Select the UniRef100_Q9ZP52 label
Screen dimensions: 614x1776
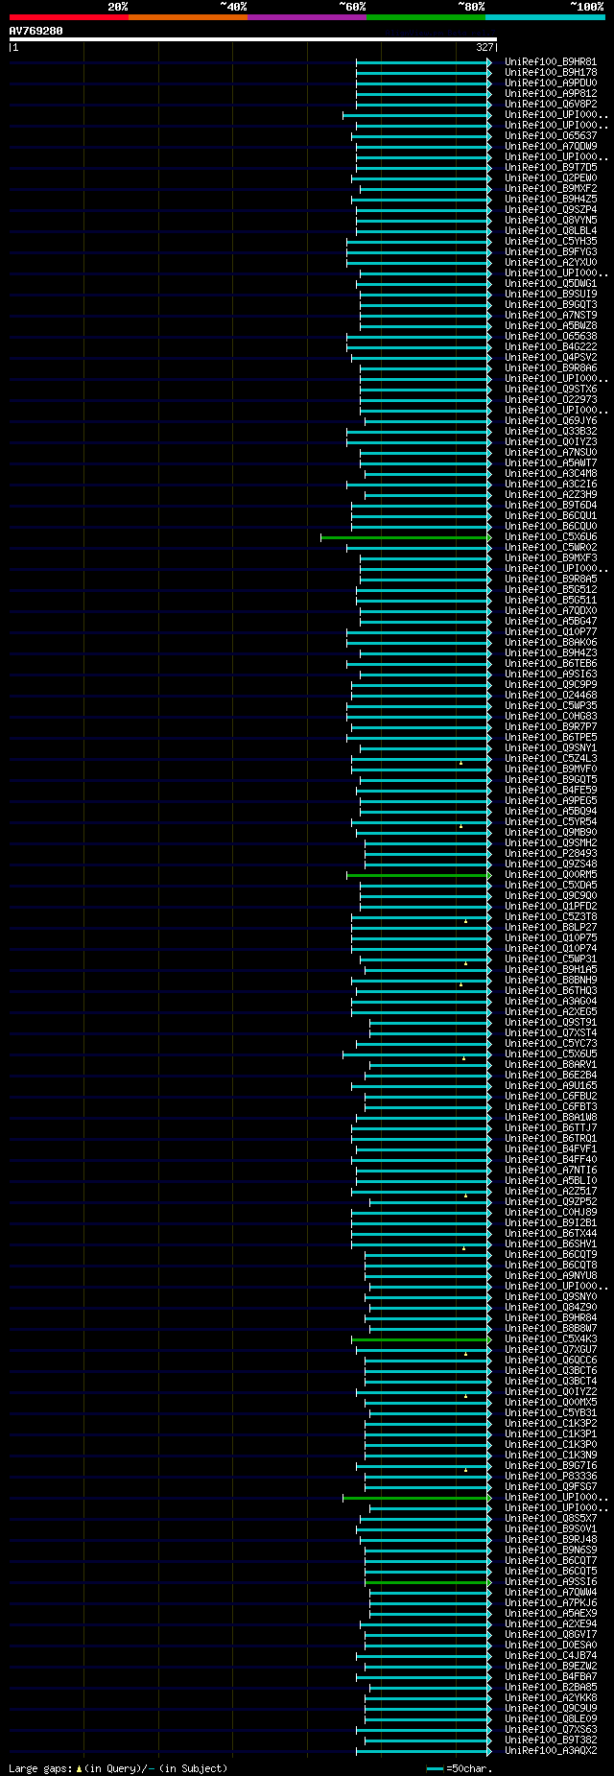[x=551, y=1202]
